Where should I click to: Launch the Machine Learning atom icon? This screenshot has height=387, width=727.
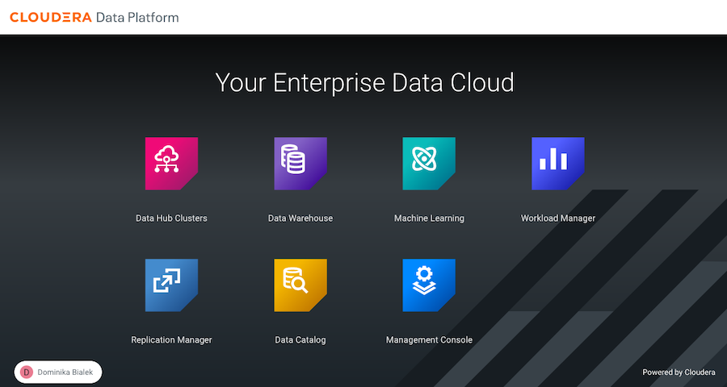(429, 164)
